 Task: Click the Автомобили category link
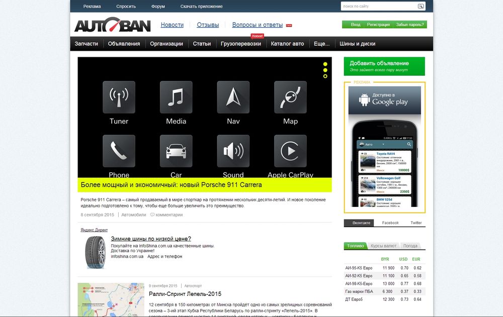click(134, 215)
